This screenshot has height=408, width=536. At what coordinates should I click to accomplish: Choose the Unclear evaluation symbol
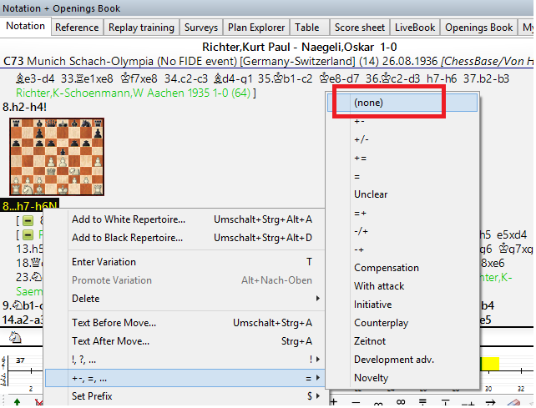371,194
